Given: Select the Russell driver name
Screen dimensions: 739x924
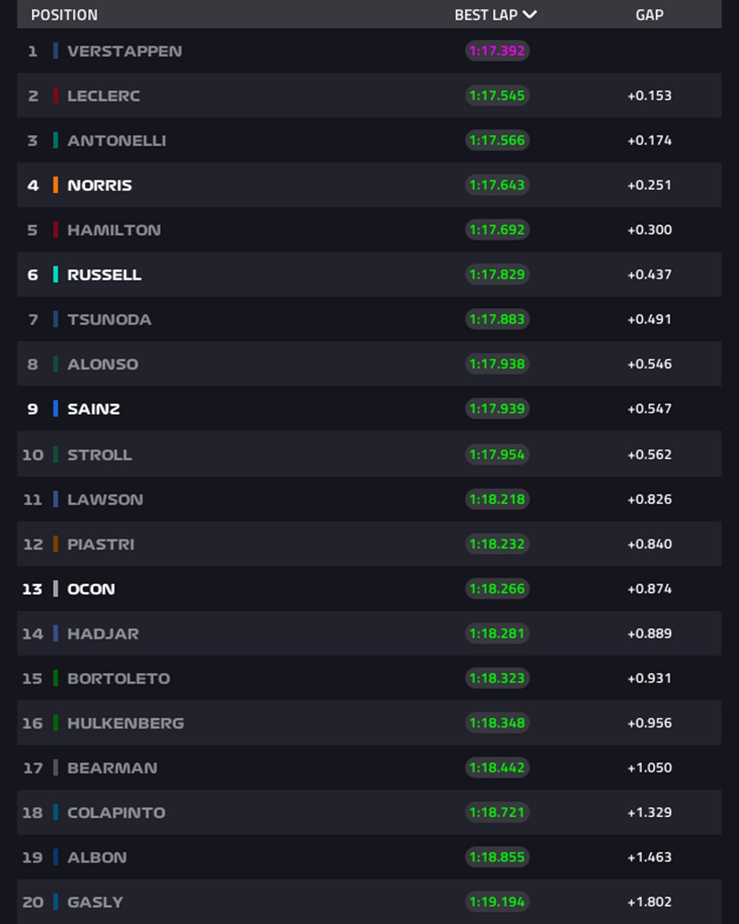Looking at the screenshot, I should 104,275.
